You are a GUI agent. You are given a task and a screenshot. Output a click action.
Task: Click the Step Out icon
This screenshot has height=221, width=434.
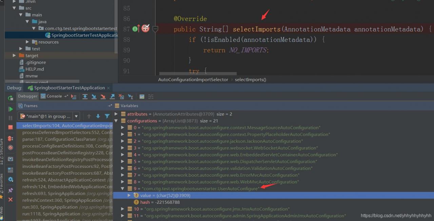click(x=112, y=97)
